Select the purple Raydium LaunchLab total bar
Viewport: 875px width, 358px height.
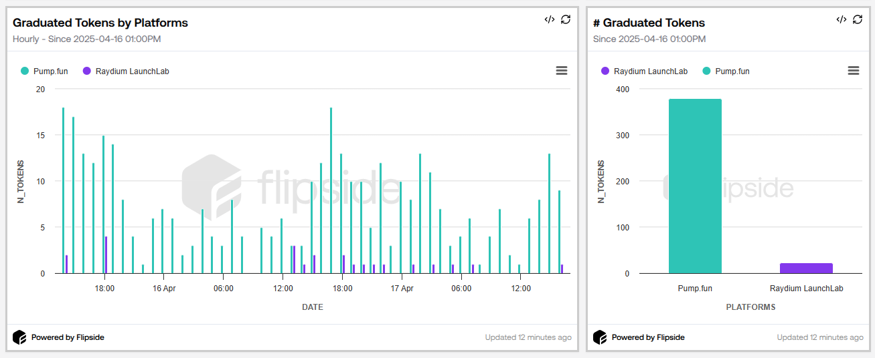(x=806, y=268)
